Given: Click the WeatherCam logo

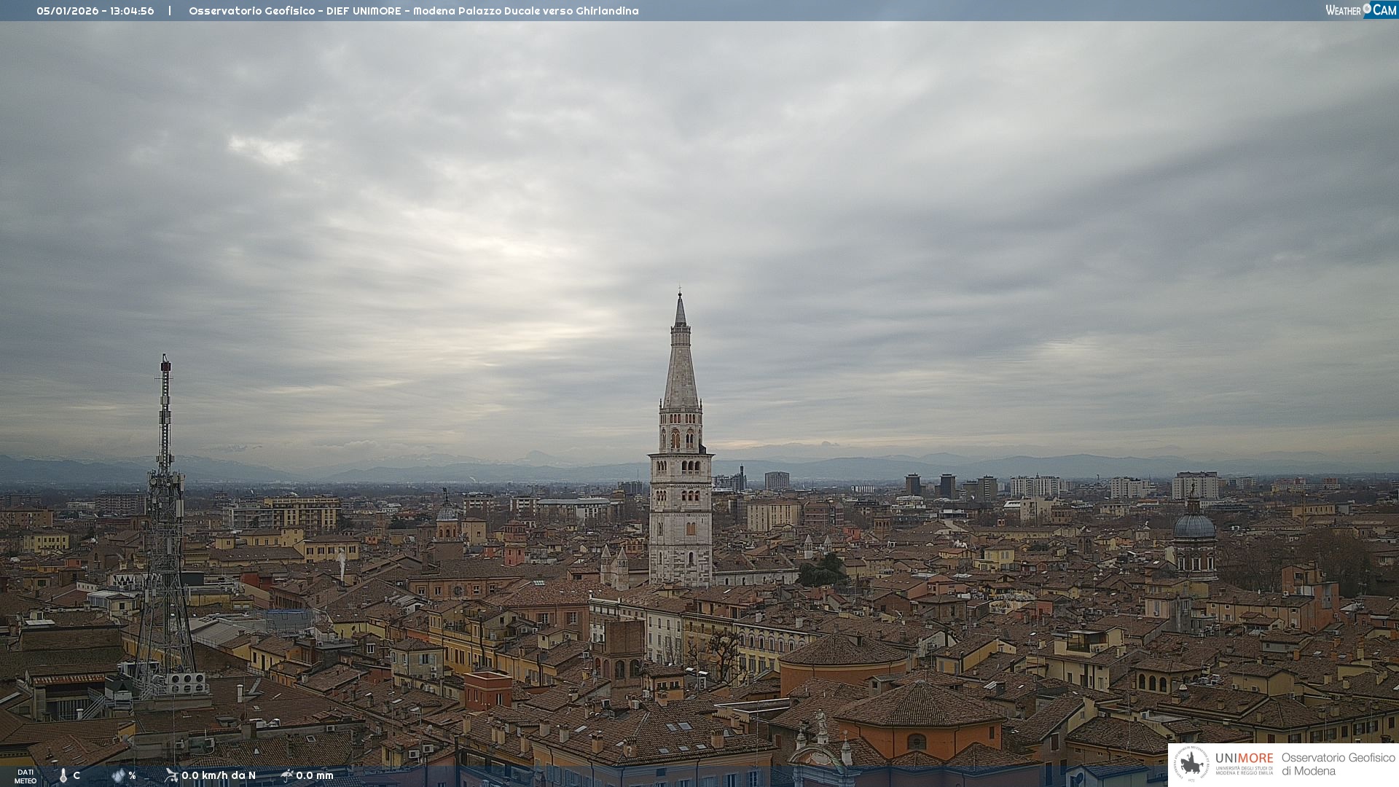Looking at the screenshot, I should point(1360,10).
